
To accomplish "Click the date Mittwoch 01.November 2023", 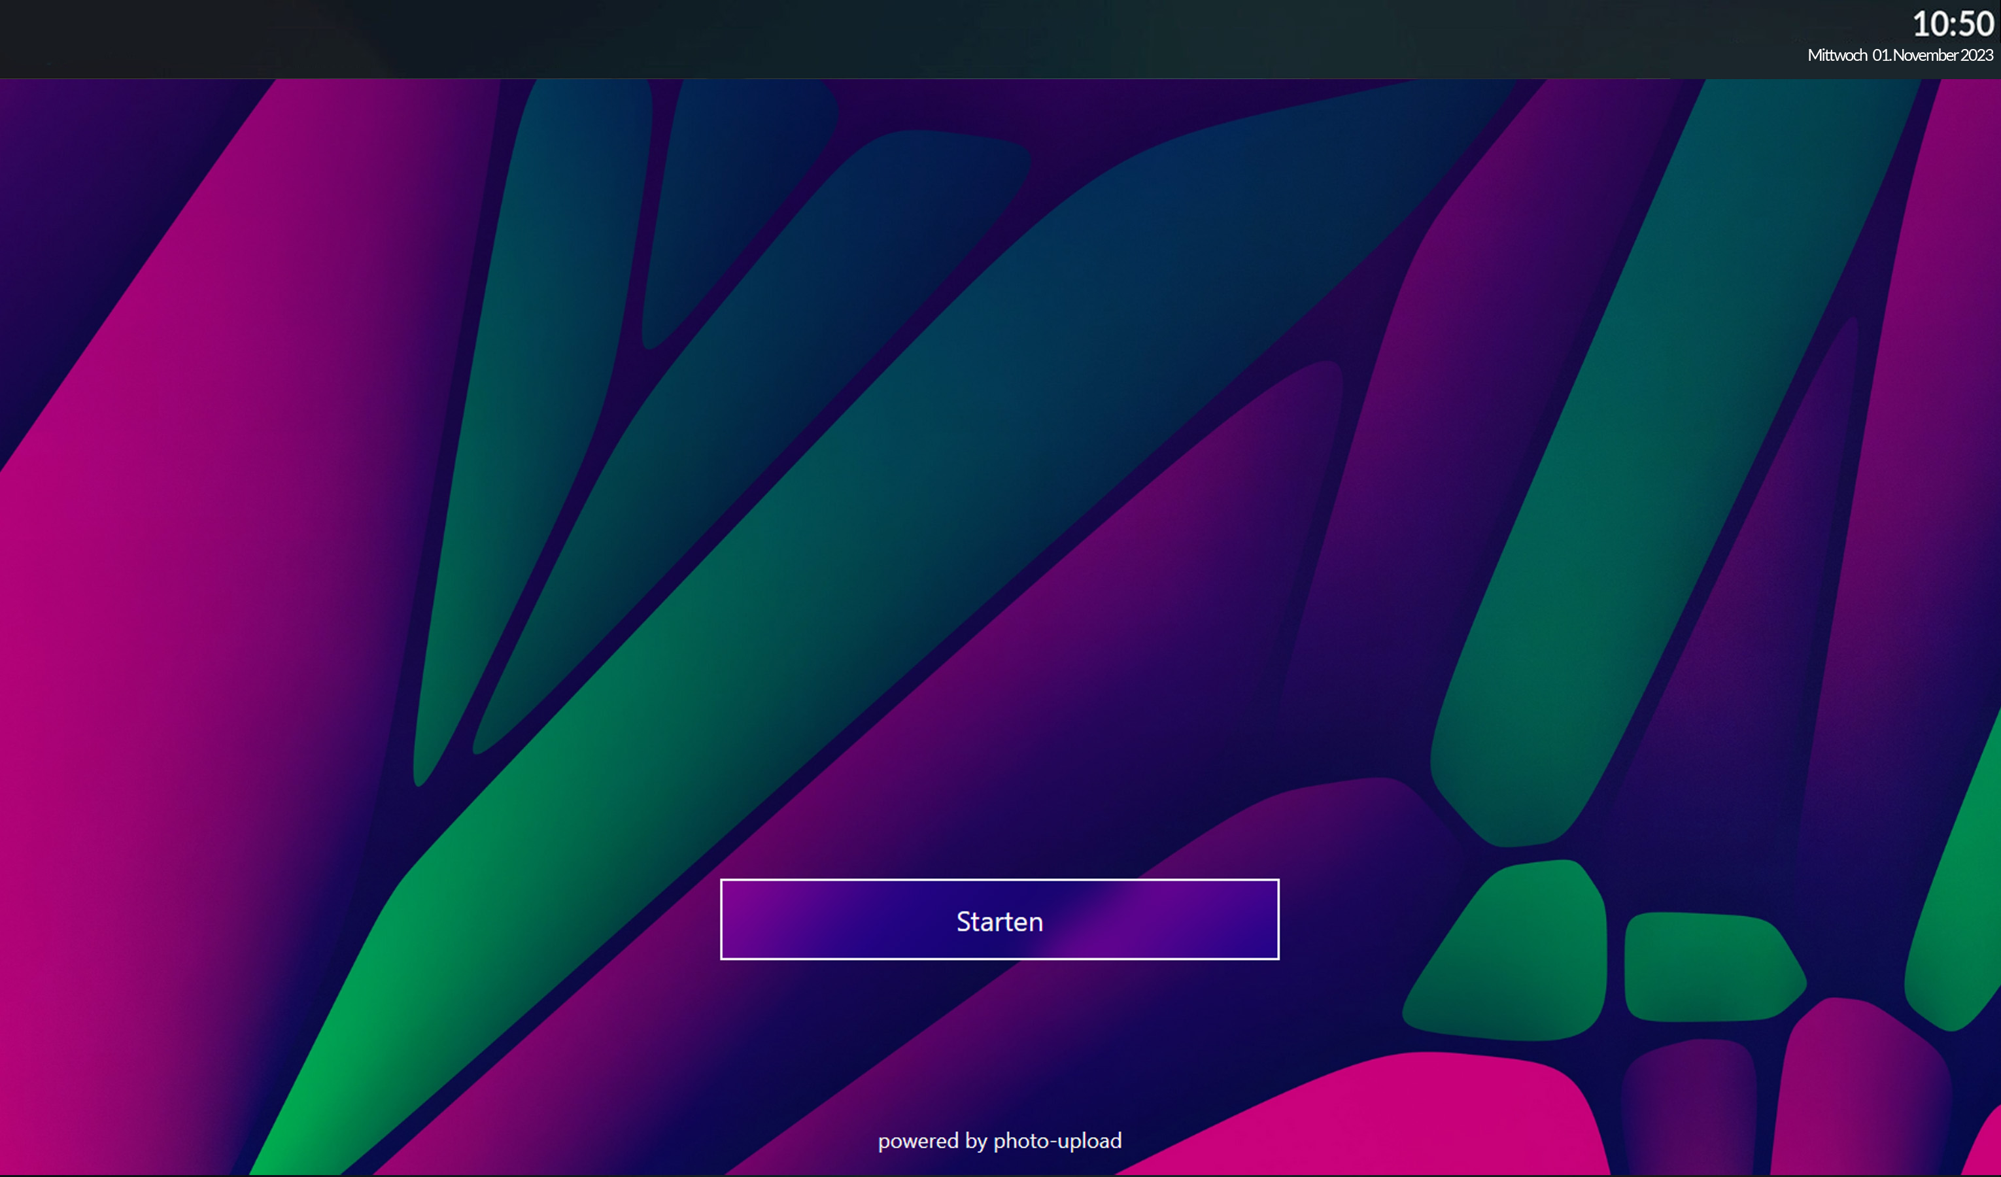I will (1901, 56).
